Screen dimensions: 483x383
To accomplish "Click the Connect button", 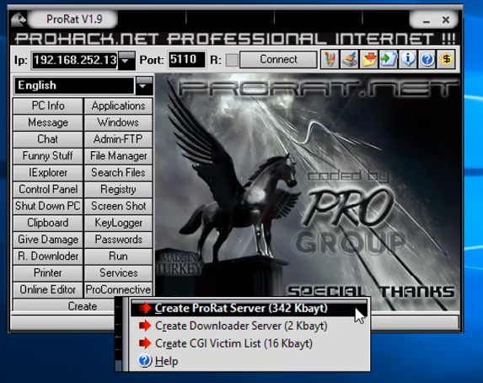I will 278,60.
